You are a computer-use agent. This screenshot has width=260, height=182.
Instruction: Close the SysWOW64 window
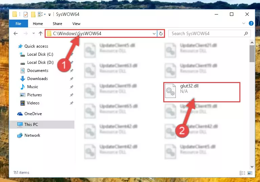247,15
